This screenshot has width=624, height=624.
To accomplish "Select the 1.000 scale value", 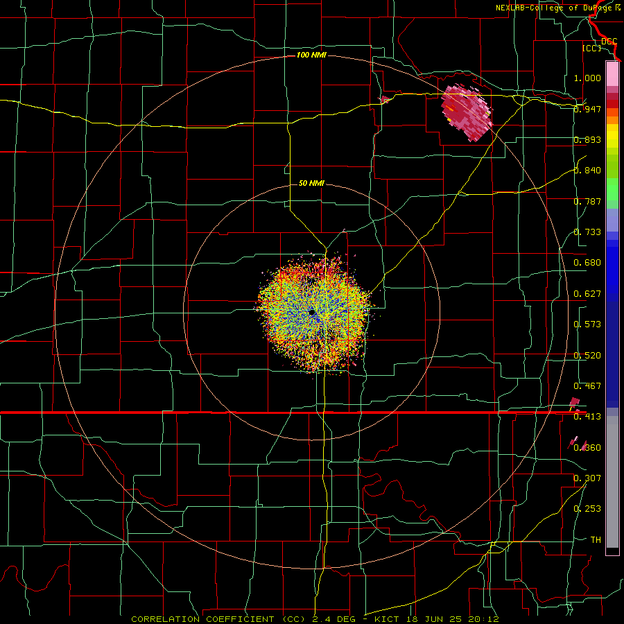I will tap(587, 78).
